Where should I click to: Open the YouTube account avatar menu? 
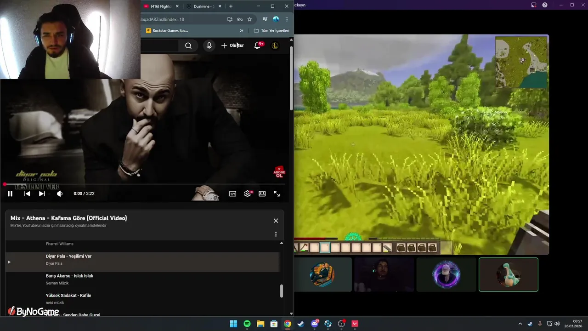point(275,46)
